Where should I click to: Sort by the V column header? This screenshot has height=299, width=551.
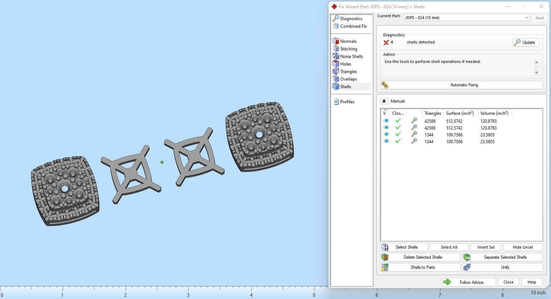coord(385,113)
